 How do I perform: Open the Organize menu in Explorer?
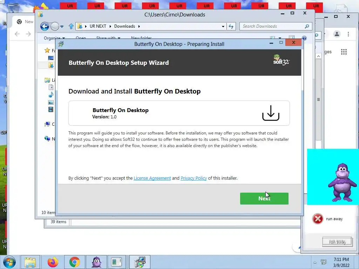(54, 38)
